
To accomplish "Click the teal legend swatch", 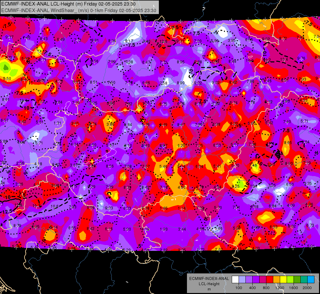I will (x=304, y=280).
